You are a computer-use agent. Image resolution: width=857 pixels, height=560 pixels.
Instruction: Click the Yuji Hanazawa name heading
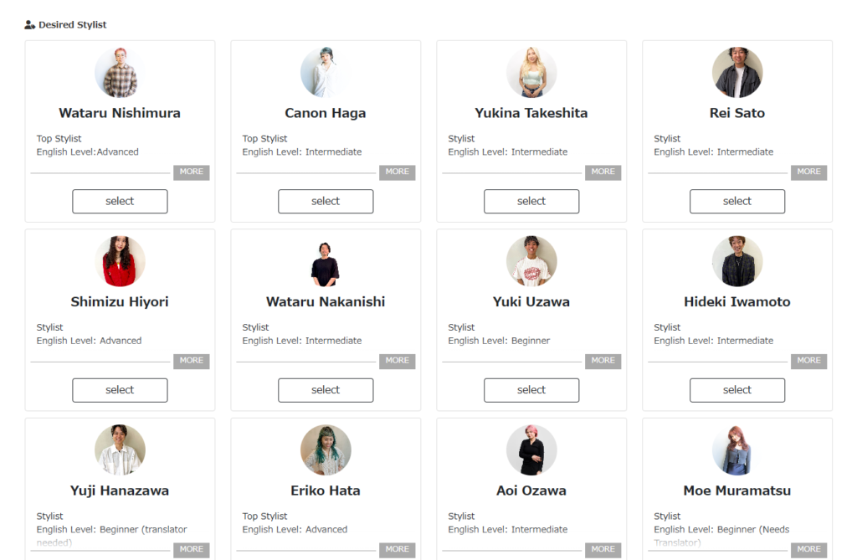pyautogui.click(x=120, y=491)
